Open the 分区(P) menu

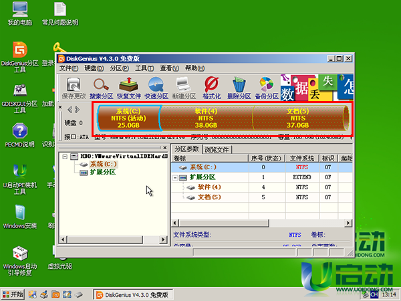click(119, 68)
